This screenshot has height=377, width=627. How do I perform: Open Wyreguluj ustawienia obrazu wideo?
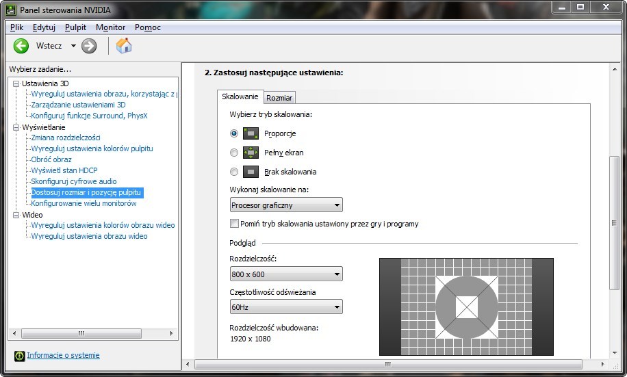[89, 236]
